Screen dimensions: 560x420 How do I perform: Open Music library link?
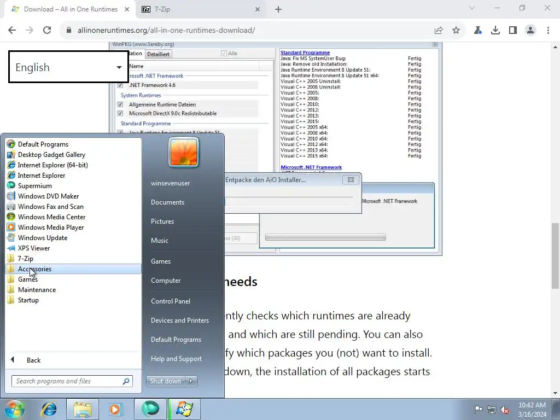160,241
